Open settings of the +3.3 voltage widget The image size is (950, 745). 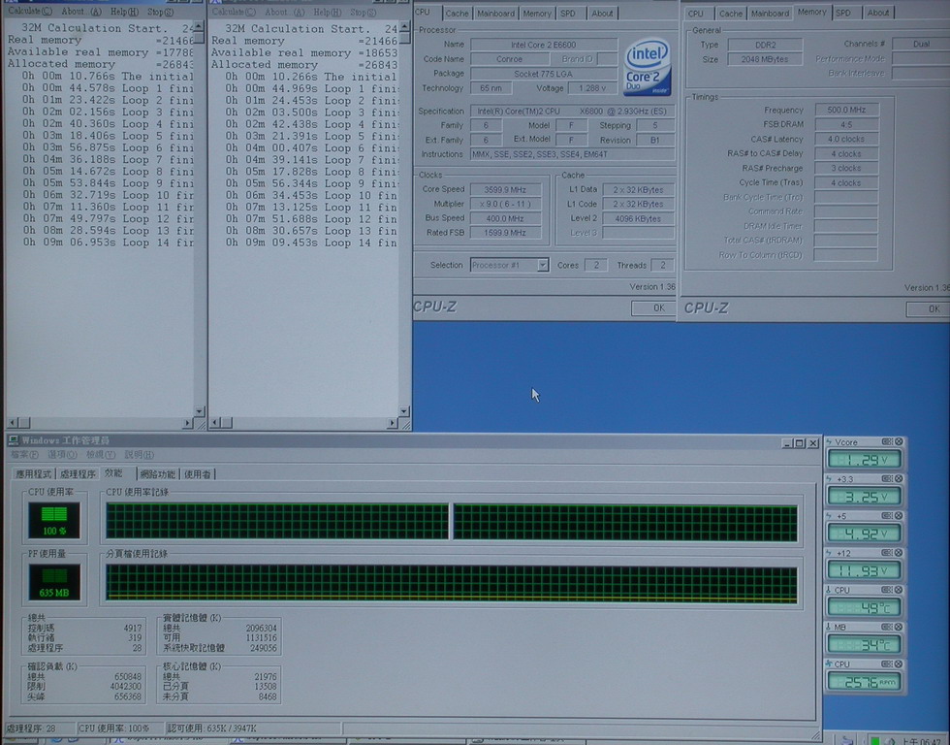[x=887, y=479]
